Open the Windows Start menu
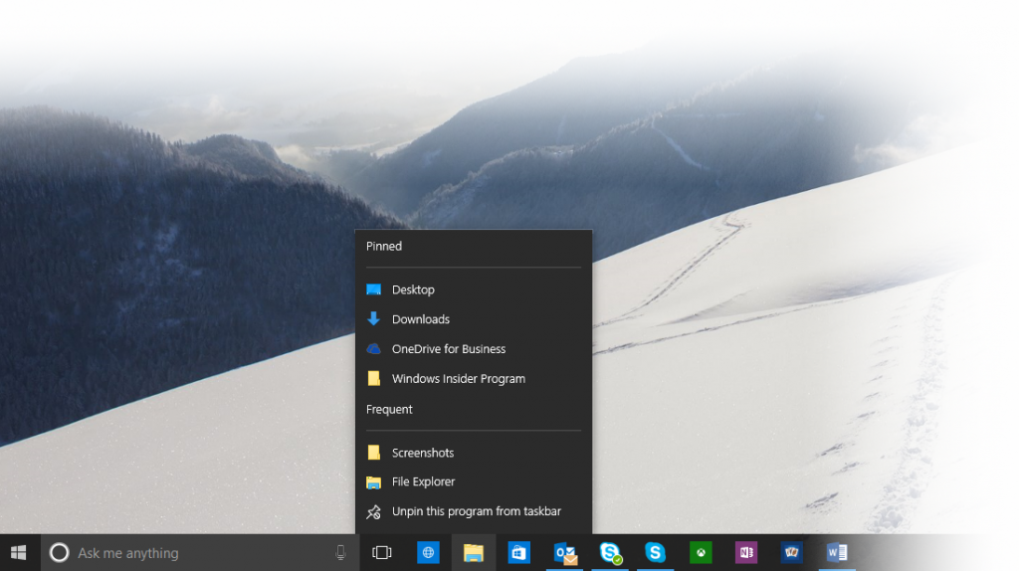 pos(19,552)
